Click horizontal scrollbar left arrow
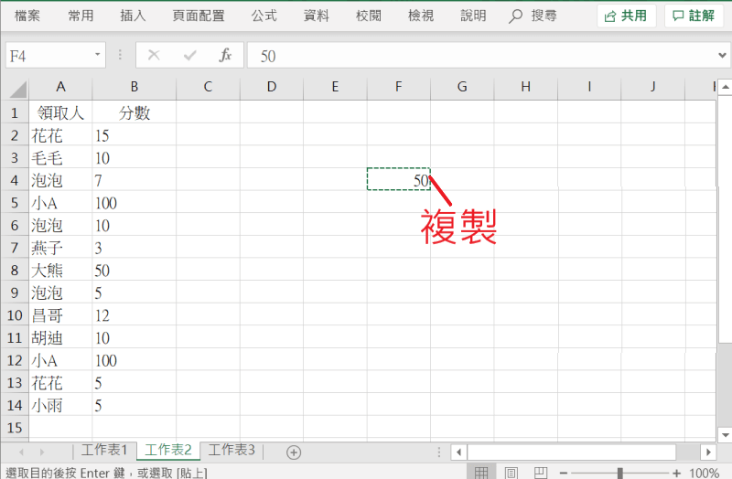The image size is (732, 479). (459, 452)
